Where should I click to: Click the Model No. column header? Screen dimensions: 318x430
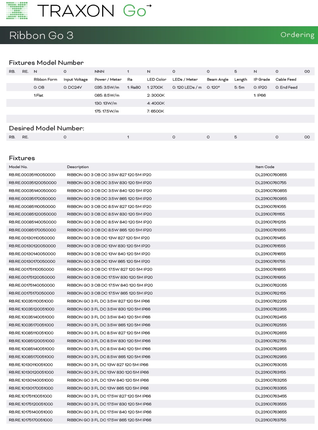pos(18,167)
